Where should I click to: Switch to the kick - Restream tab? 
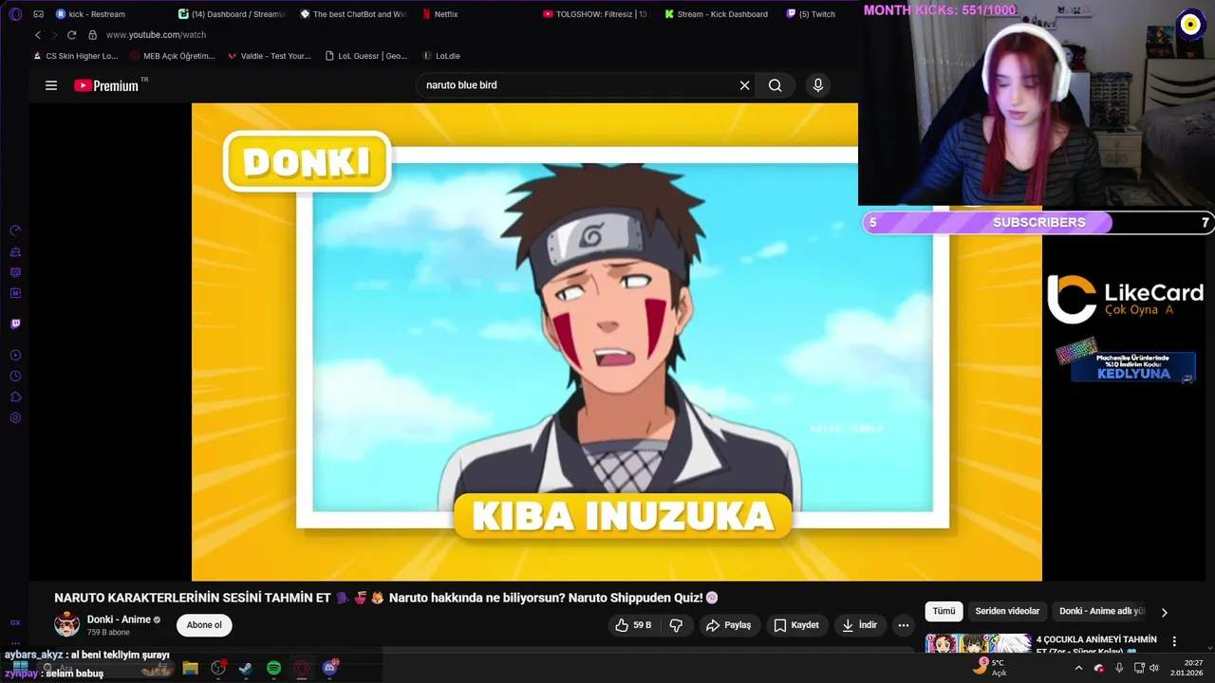(x=90, y=14)
